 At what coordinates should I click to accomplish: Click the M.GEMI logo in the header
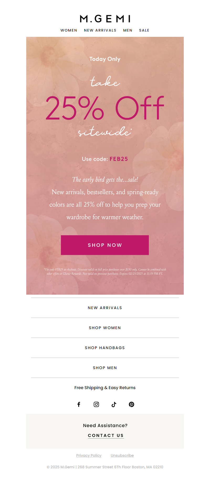105,19
